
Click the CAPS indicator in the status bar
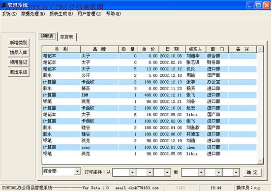pos(181,188)
